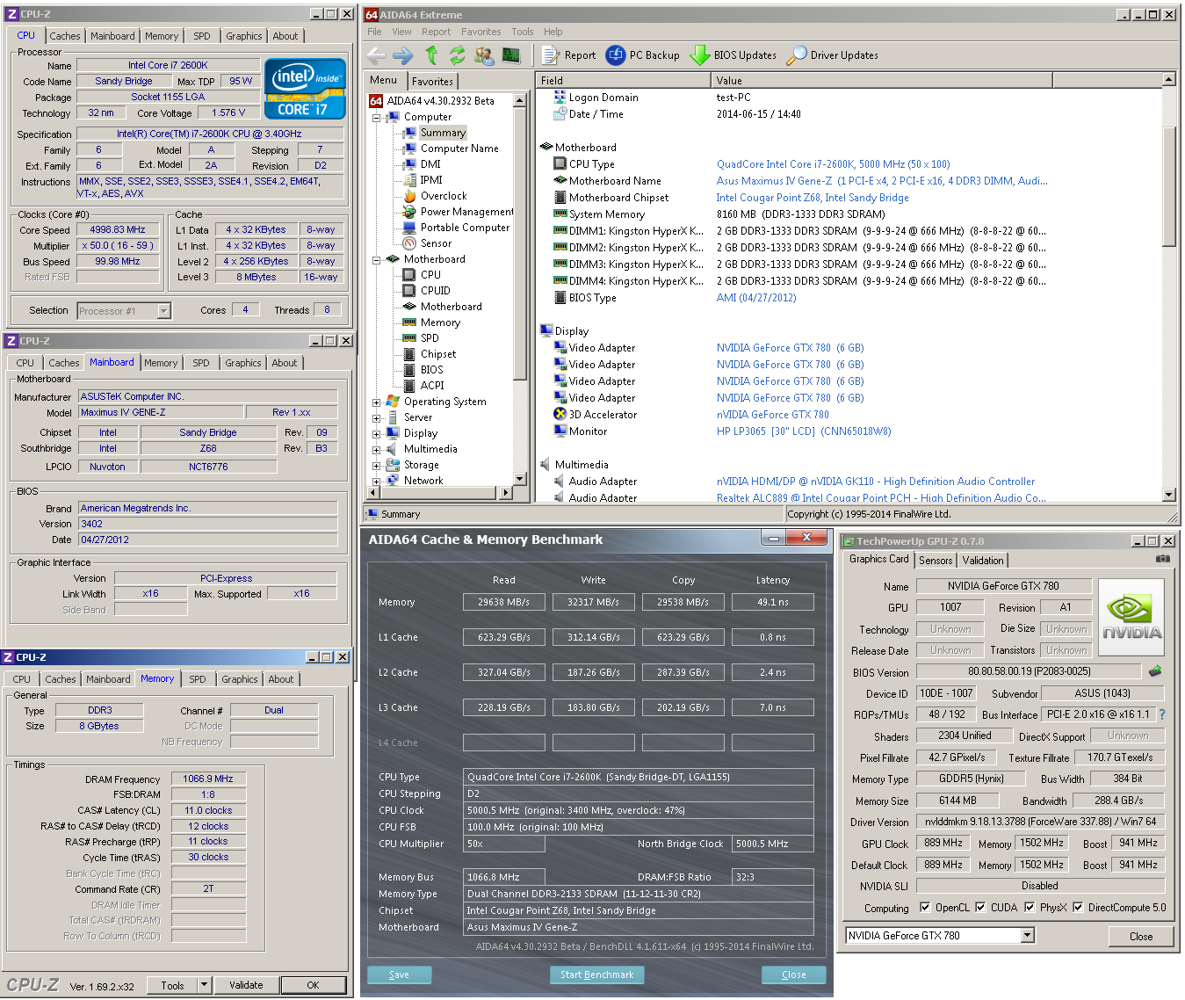1185x1000 pixels.
Task: Open the GPU selection dropdown in GPU-Z
Action: 1028,936
